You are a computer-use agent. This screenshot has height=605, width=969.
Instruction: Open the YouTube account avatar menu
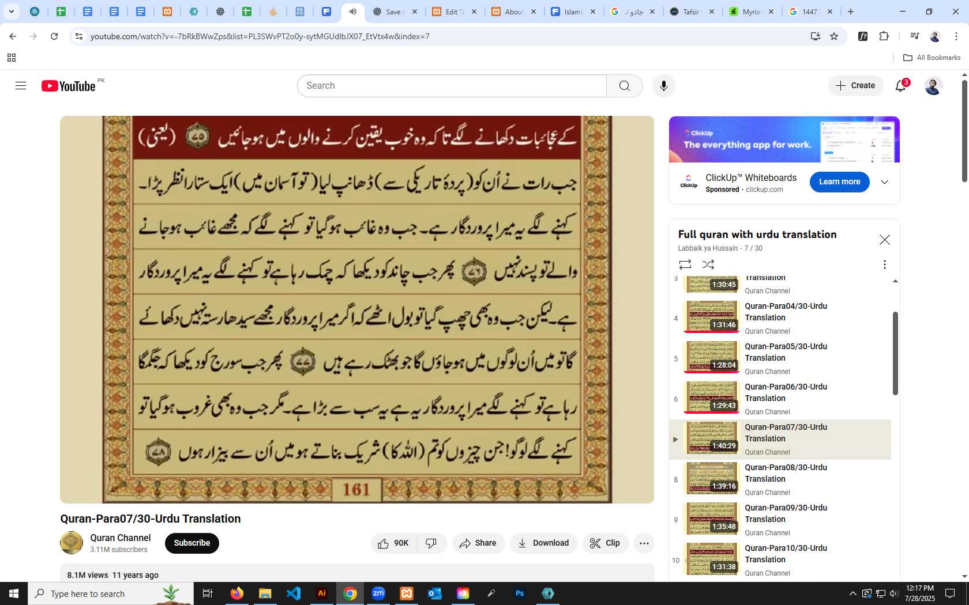coord(933,86)
